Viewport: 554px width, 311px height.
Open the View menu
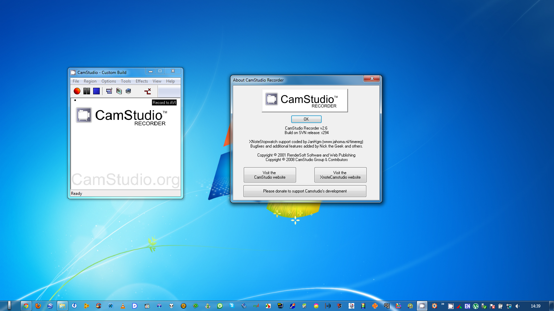click(x=157, y=81)
